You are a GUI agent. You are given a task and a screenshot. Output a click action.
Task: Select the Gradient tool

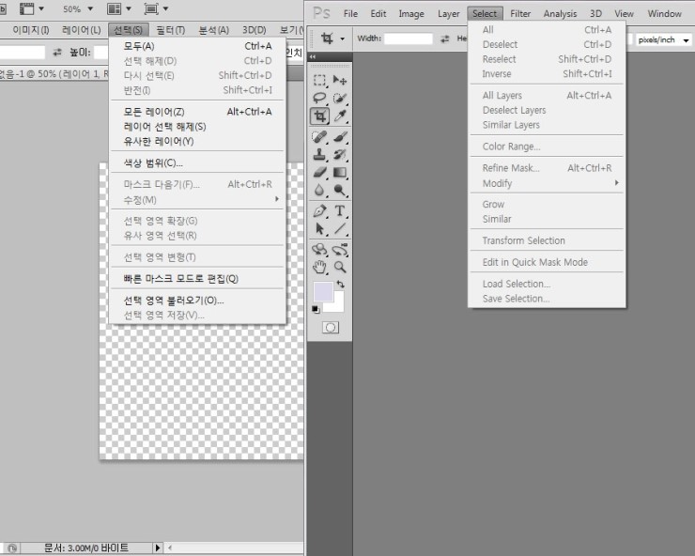(340, 173)
